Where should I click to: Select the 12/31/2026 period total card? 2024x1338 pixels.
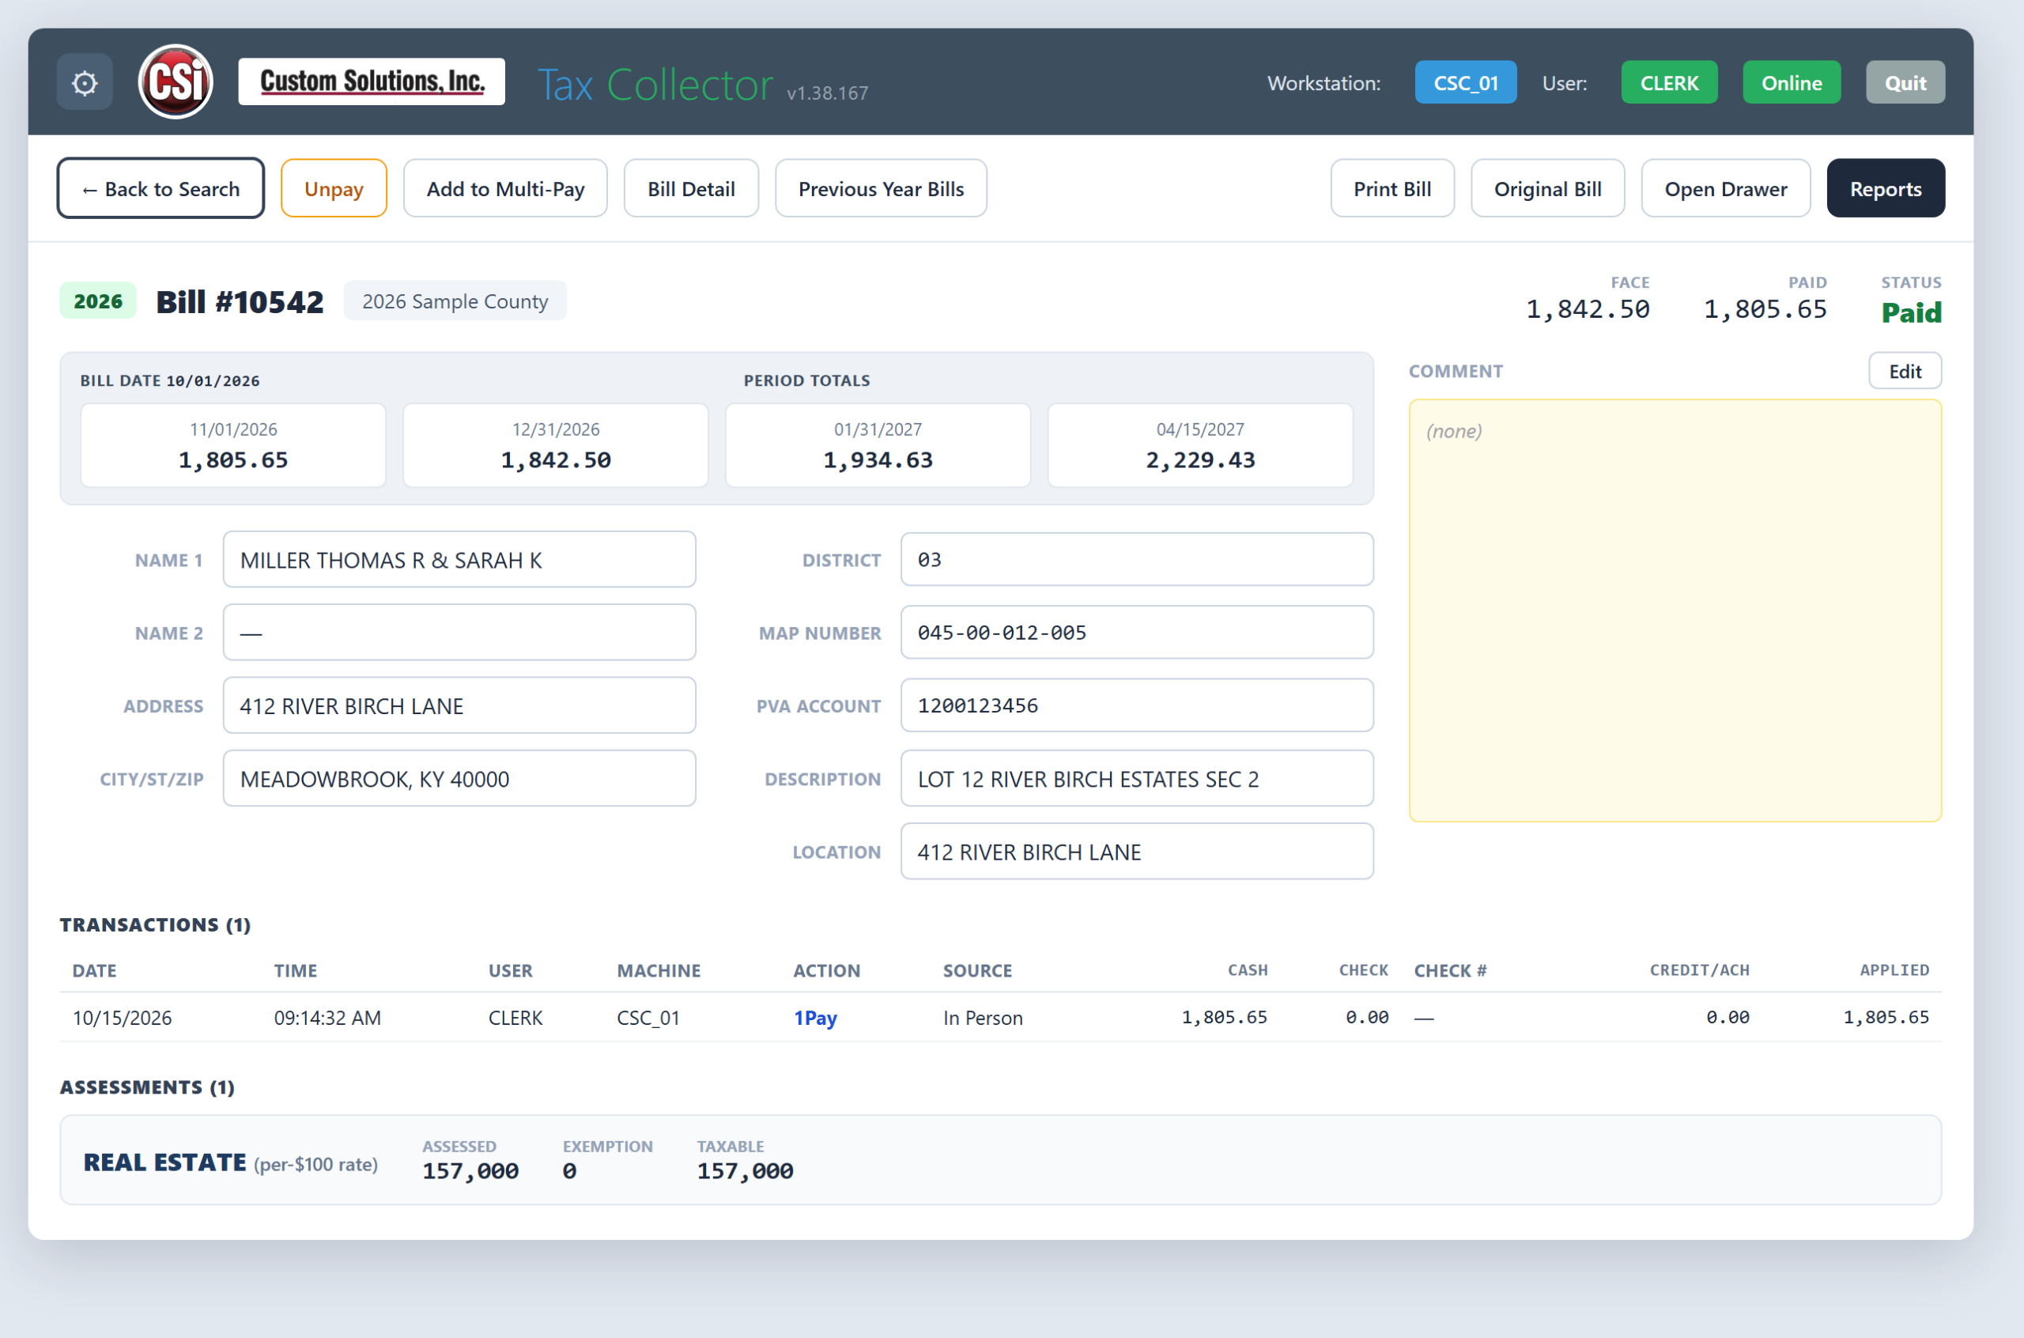[555, 446]
